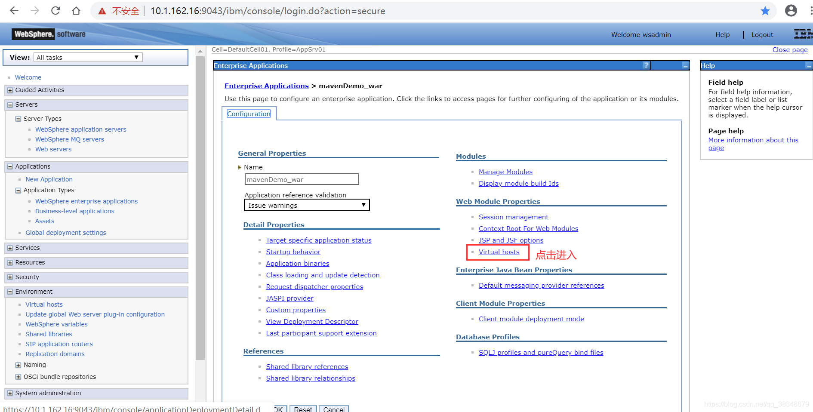Click the browser address bar URL
This screenshot has width=813, height=412.
click(268, 11)
